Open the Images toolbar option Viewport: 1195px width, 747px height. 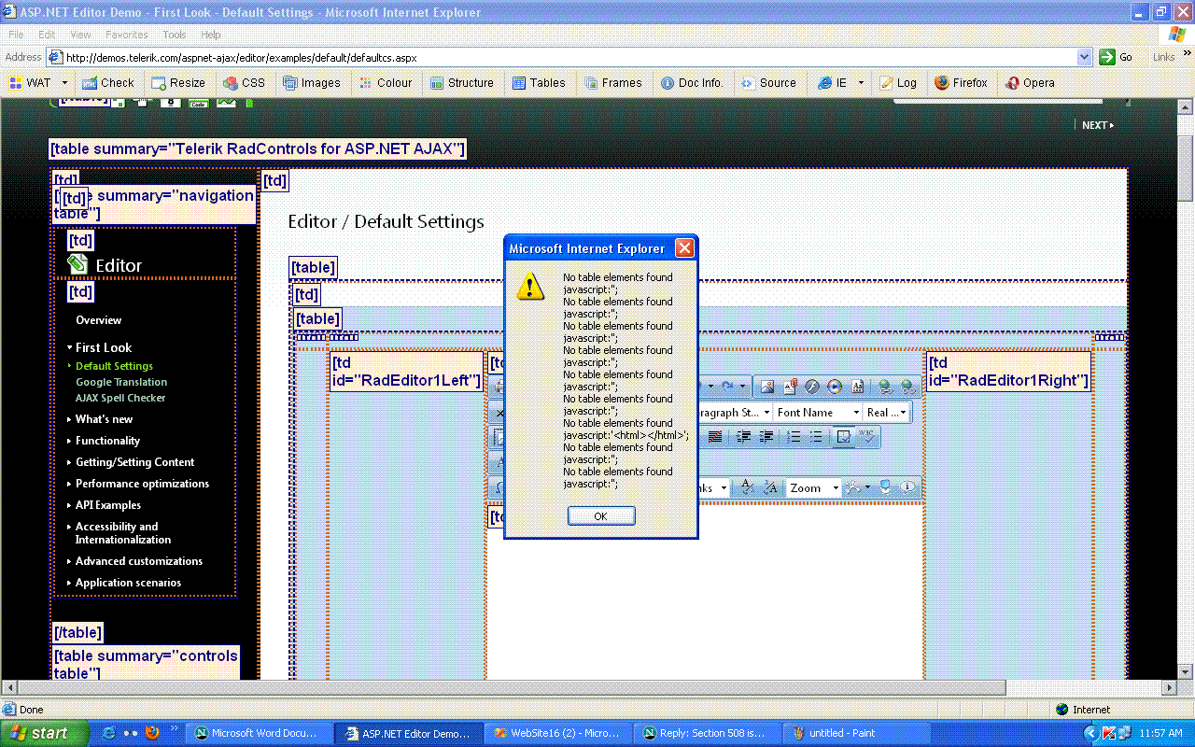tap(312, 83)
